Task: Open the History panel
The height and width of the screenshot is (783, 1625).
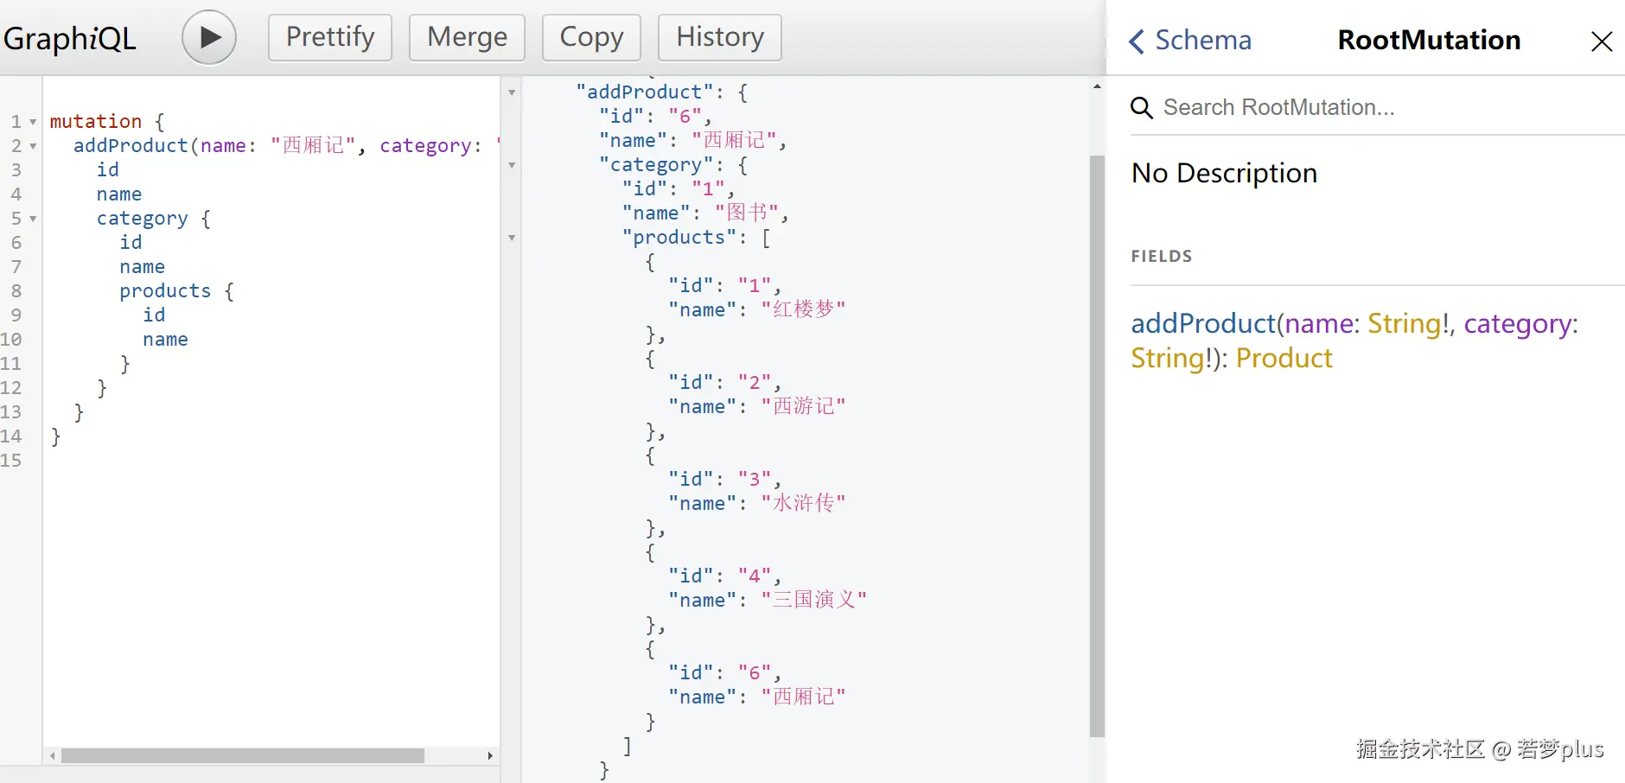Action: tap(719, 37)
